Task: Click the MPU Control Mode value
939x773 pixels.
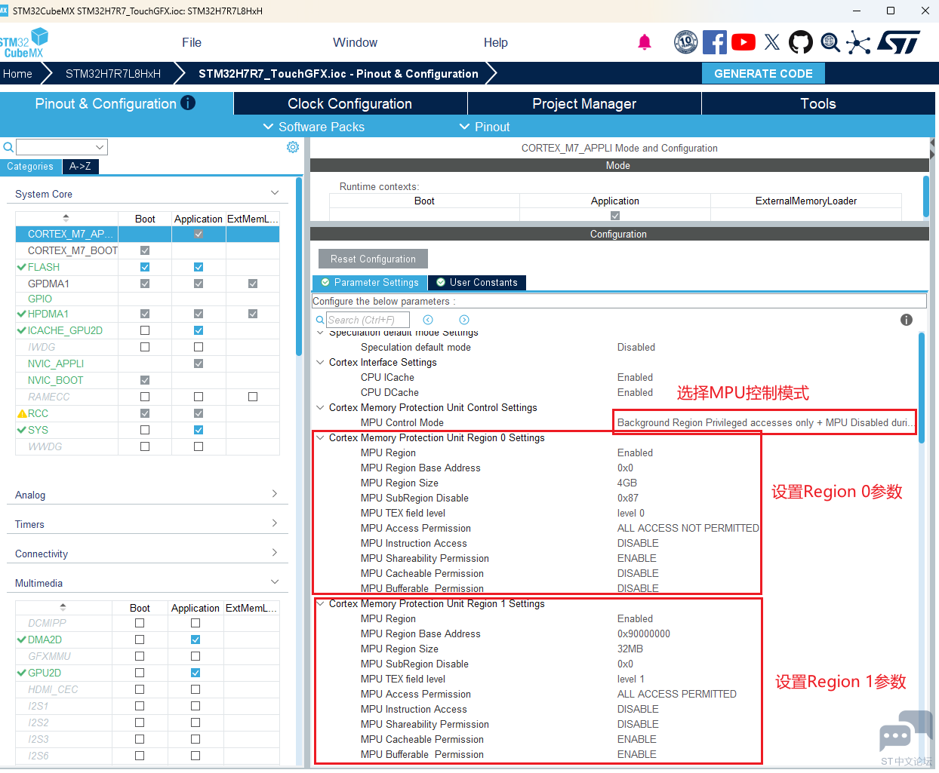Action: click(765, 422)
